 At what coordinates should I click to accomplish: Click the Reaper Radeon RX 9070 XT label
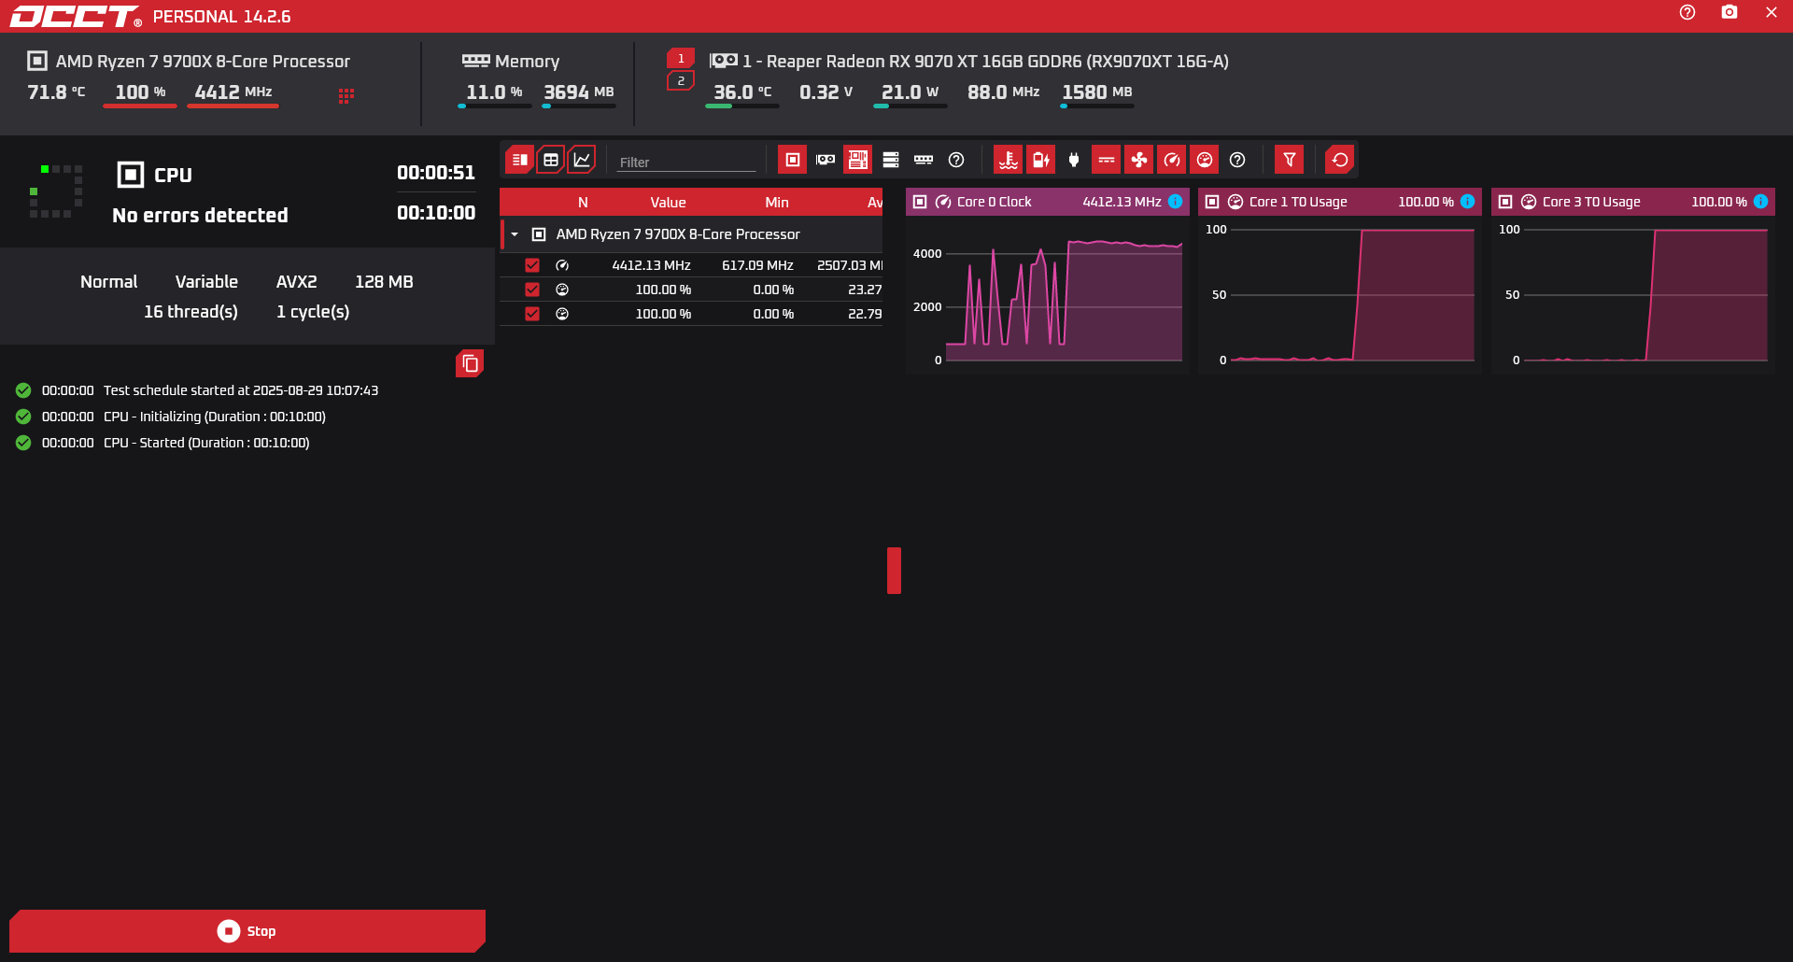click(x=985, y=61)
